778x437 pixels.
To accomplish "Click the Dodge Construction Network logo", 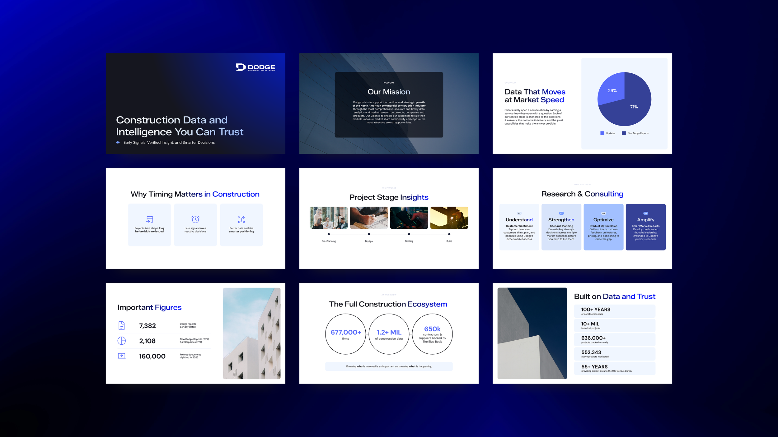I will [255, 67].
